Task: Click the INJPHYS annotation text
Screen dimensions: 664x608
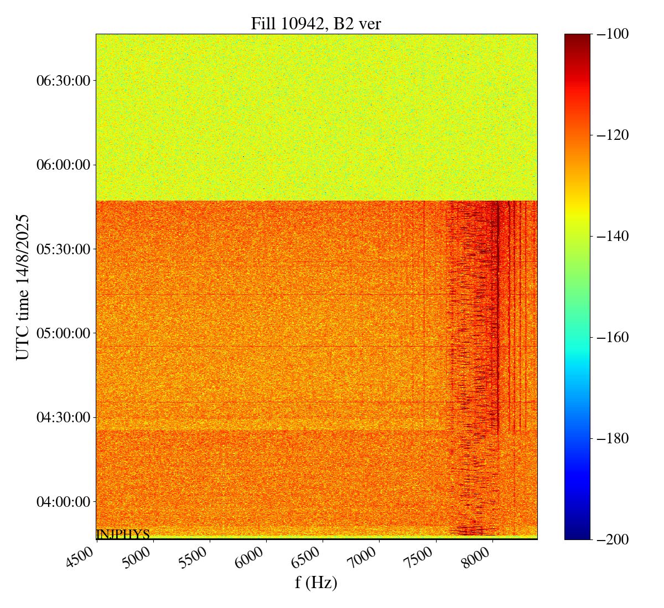Action: 123,534
